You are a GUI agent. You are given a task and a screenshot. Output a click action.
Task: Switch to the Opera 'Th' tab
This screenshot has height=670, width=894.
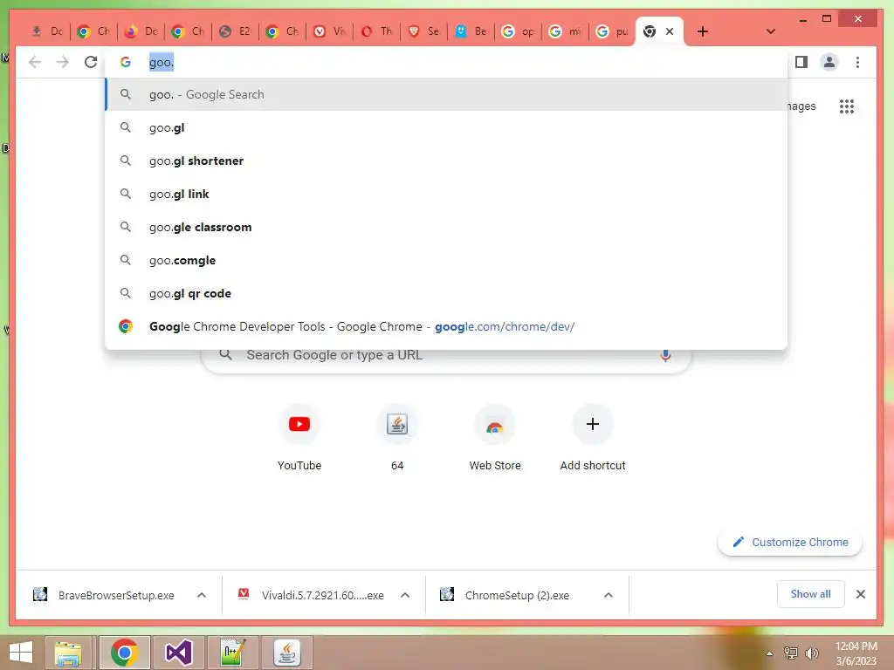[x=377, y=31]
